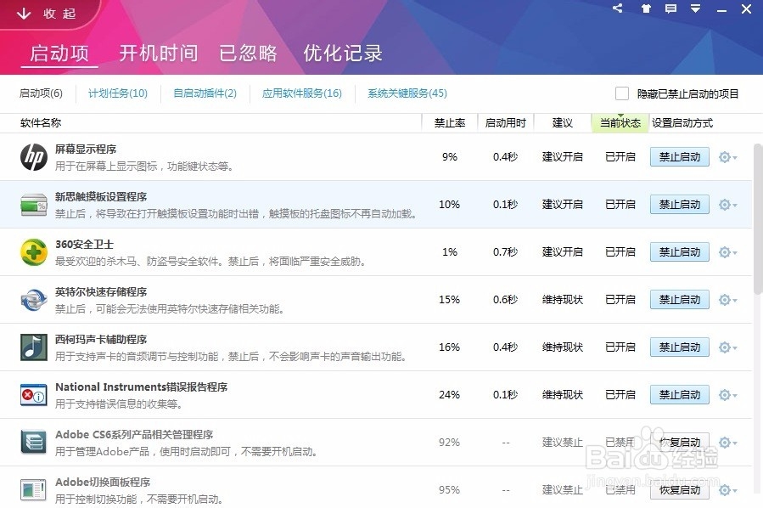Viewport: 763px width, 508px height.
Task: Click the National Instruments error report icon
Action: [x=34, y=395]
